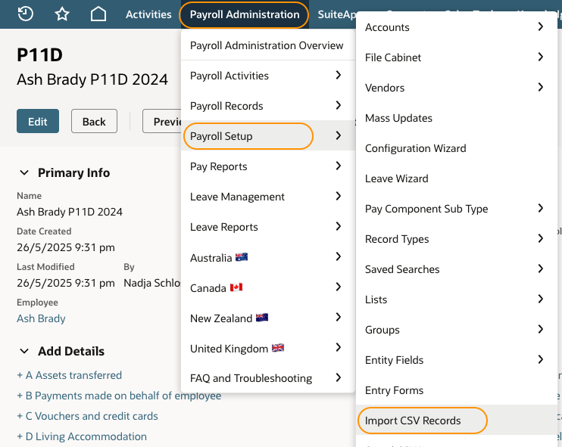This screenshot has width=562, height=447.
Task: Click the Back button
Action: coord(94,121)
